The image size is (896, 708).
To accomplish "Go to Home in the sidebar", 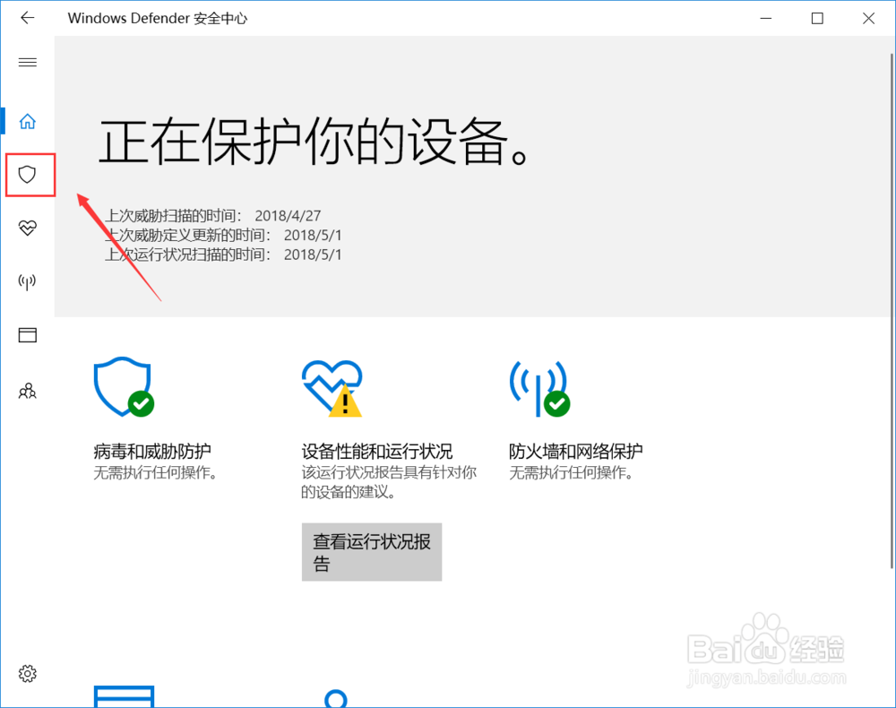I will click(28, 121).
